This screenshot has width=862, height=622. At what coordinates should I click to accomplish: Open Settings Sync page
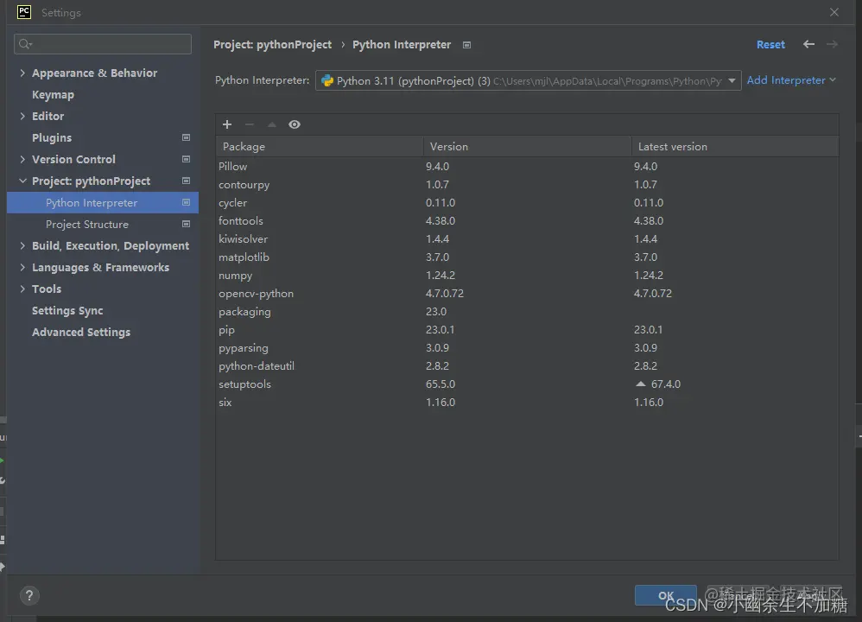pyautogui.click(x=67, y=311)
